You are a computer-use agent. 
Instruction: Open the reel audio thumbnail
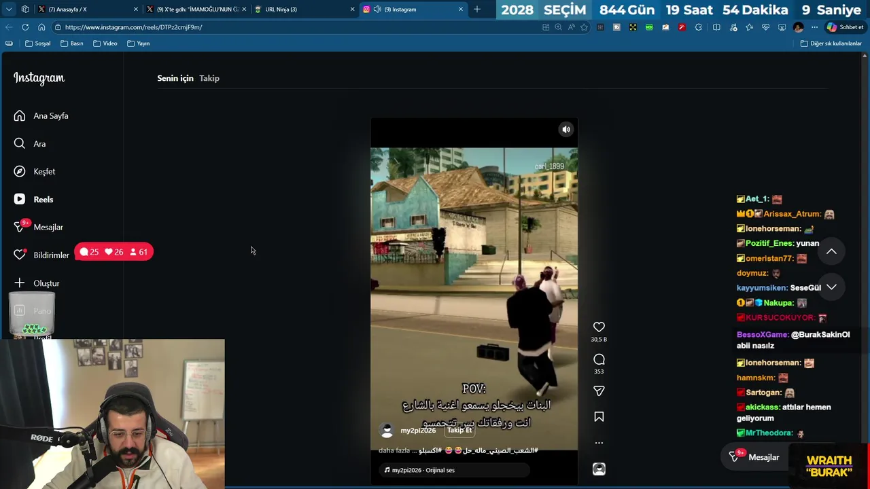click(599, 469)
